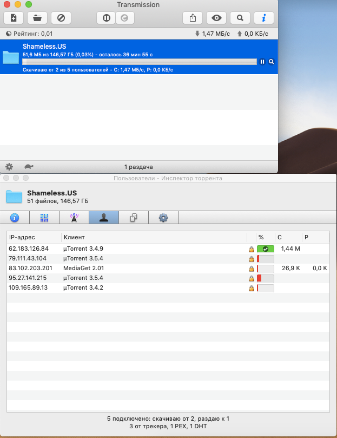The image size is (337, 438).
Task: Toggle Quick Look with the eye icon
Action: pos(217,17)
